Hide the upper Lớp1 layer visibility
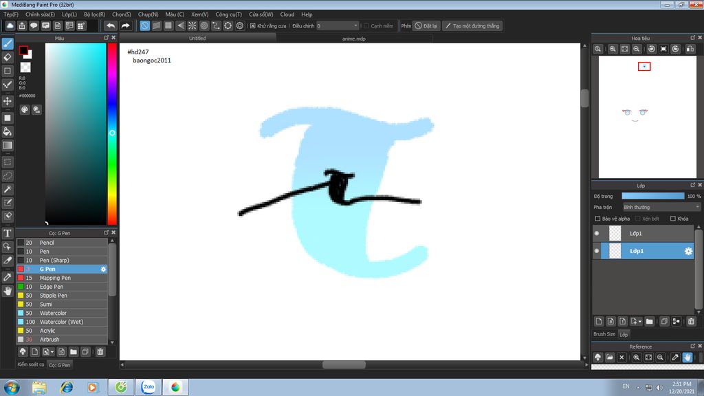This screenshot has height=396, width=704. click(x=597, y=234)
